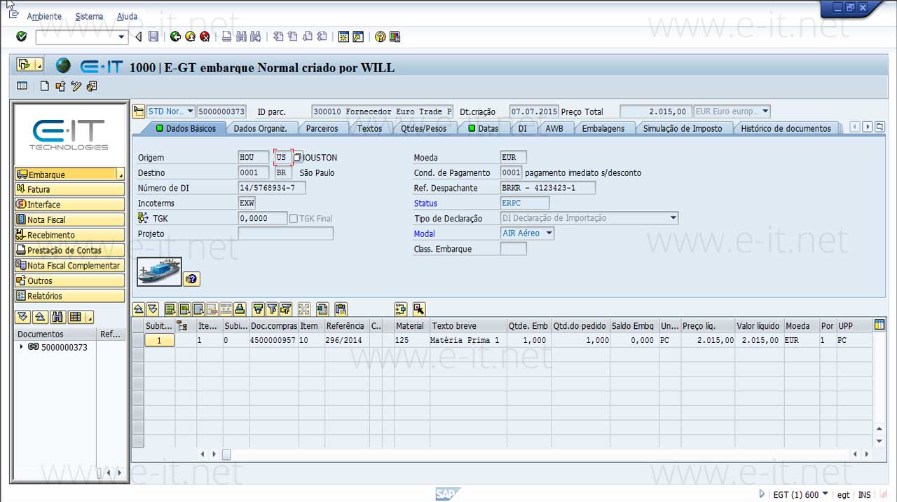This screenshot has height=502, width=897.
Task: Click the Save diskette icon
Action: coord(153,36)
